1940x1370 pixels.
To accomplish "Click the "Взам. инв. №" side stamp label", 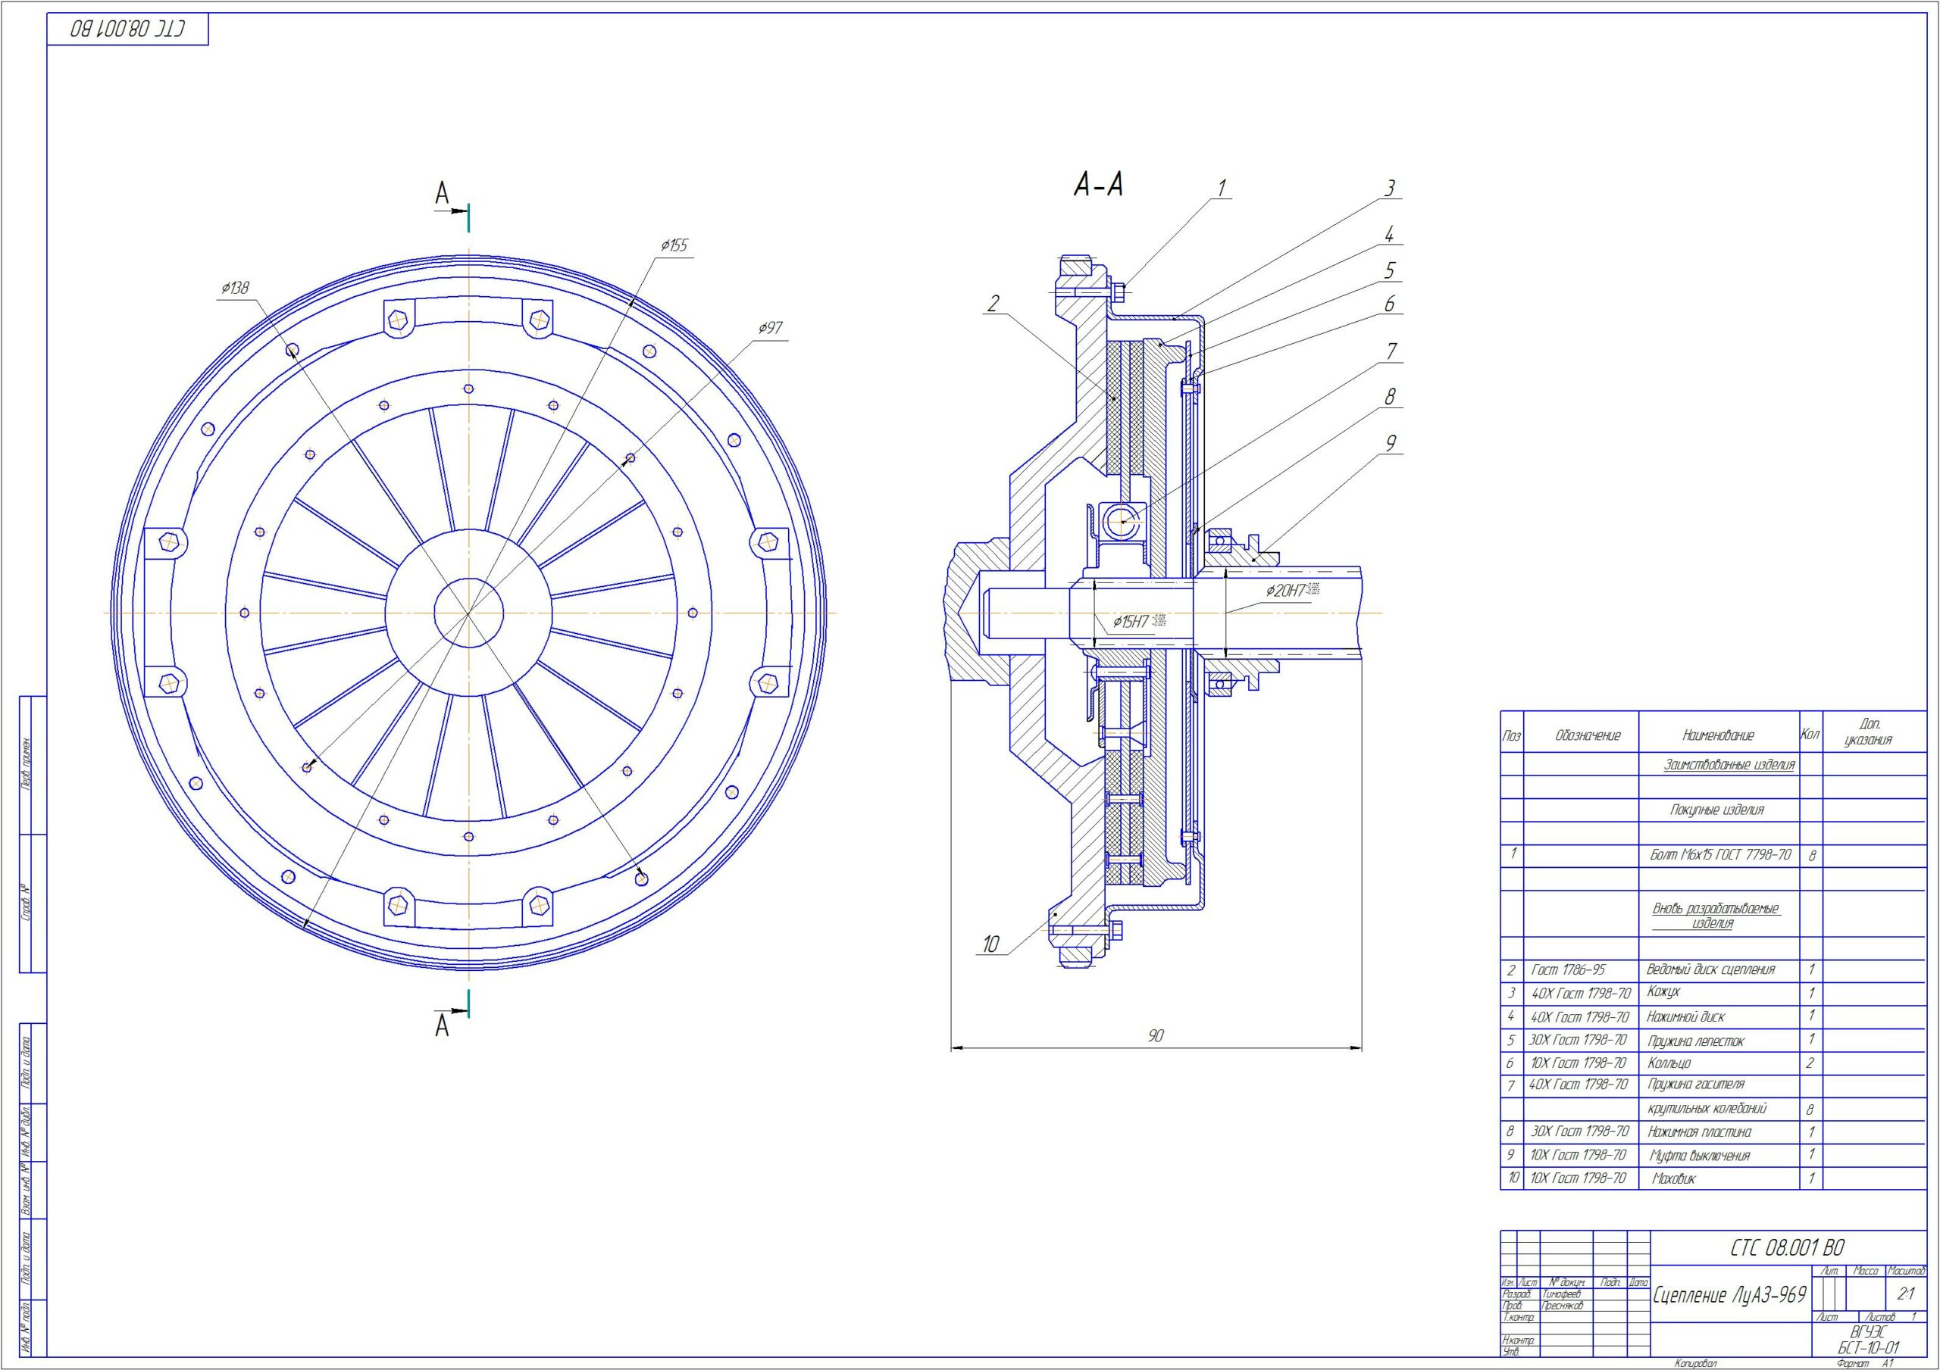I will [x=27, y=1188].
